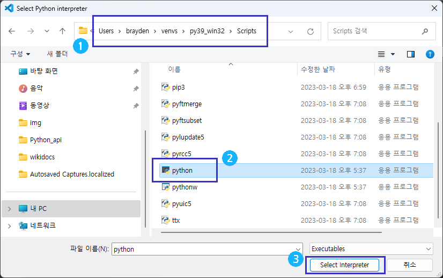Open the 구성 menu
The image size is (443, 278).
(20, 54)
